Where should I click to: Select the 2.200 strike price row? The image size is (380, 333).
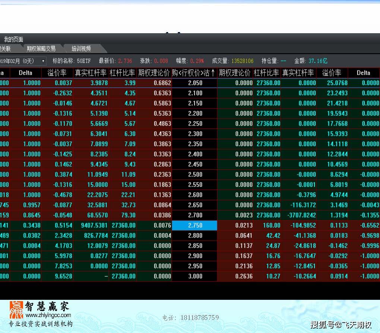pos(194,113)
